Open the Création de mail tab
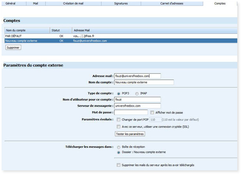The height and width of the screenshot is (175, 242). [73, 3]
